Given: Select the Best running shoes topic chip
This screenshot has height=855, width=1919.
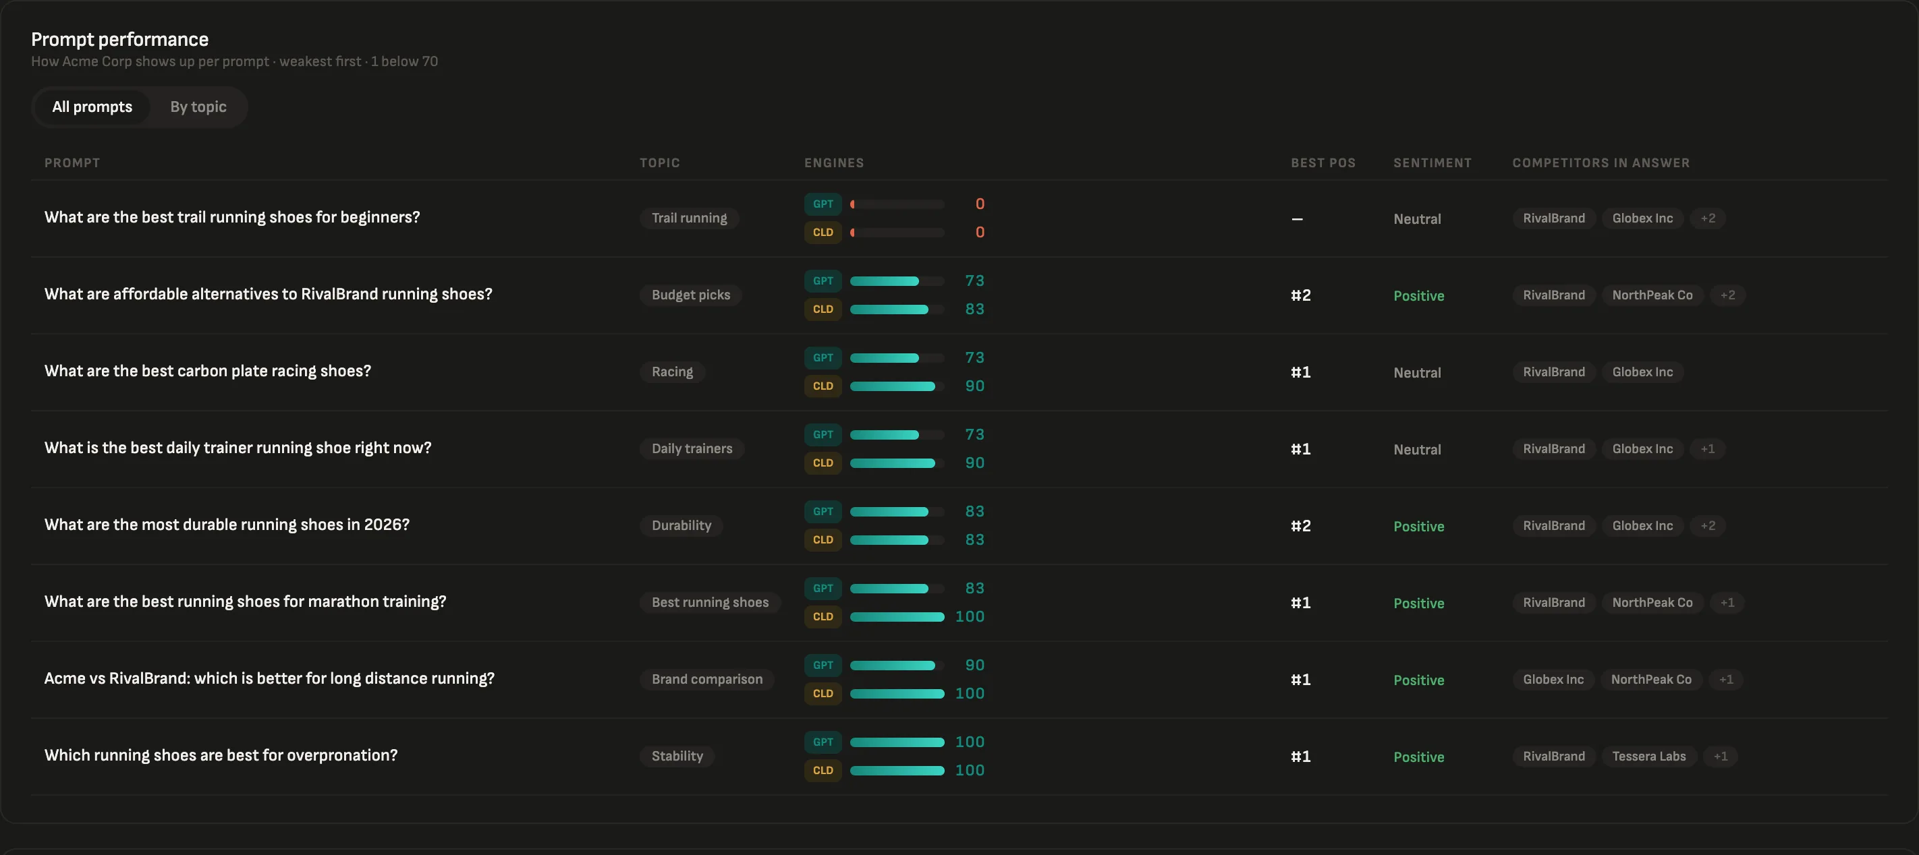Looking at the screenshot, I should pyautogui.click(x=710, y=602).
